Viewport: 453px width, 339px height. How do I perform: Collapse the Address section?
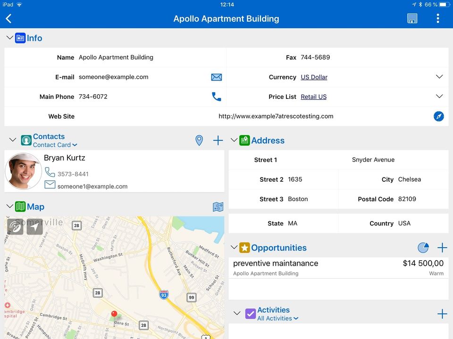[x=234, y=140]
